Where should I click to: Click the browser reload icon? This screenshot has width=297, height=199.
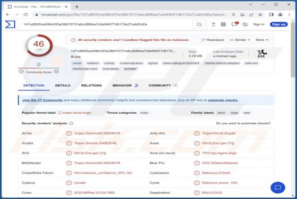point(25,14)
